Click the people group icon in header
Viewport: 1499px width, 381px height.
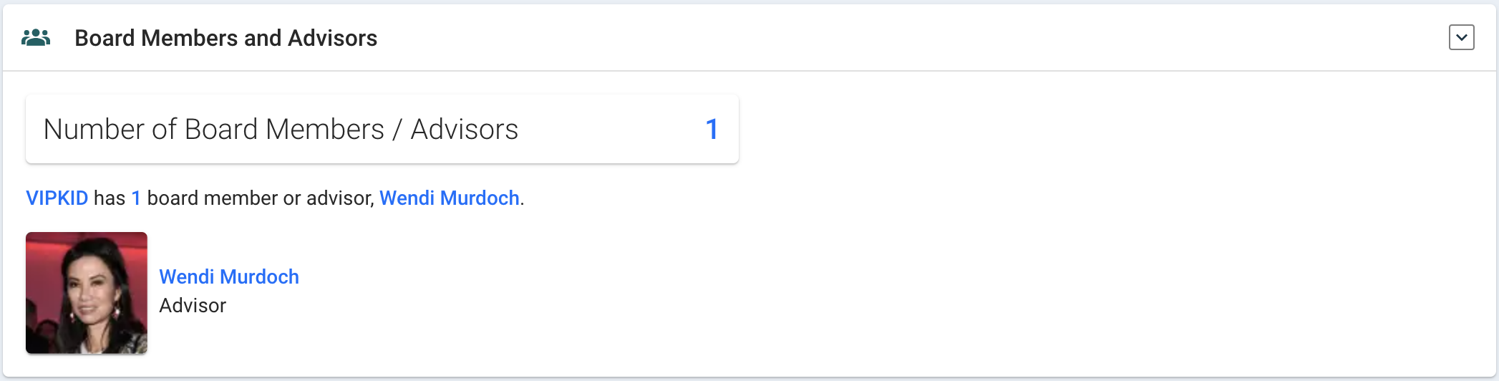point(36,38)
